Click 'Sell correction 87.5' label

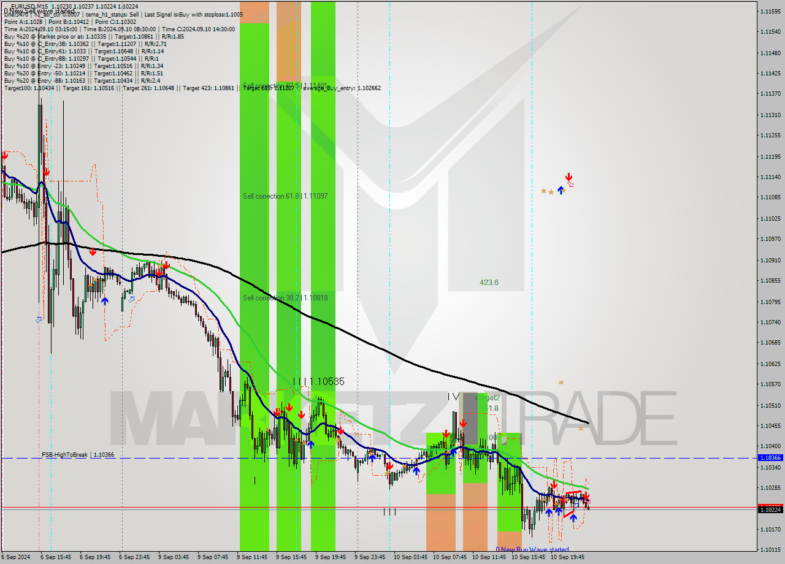coord(285,86)
